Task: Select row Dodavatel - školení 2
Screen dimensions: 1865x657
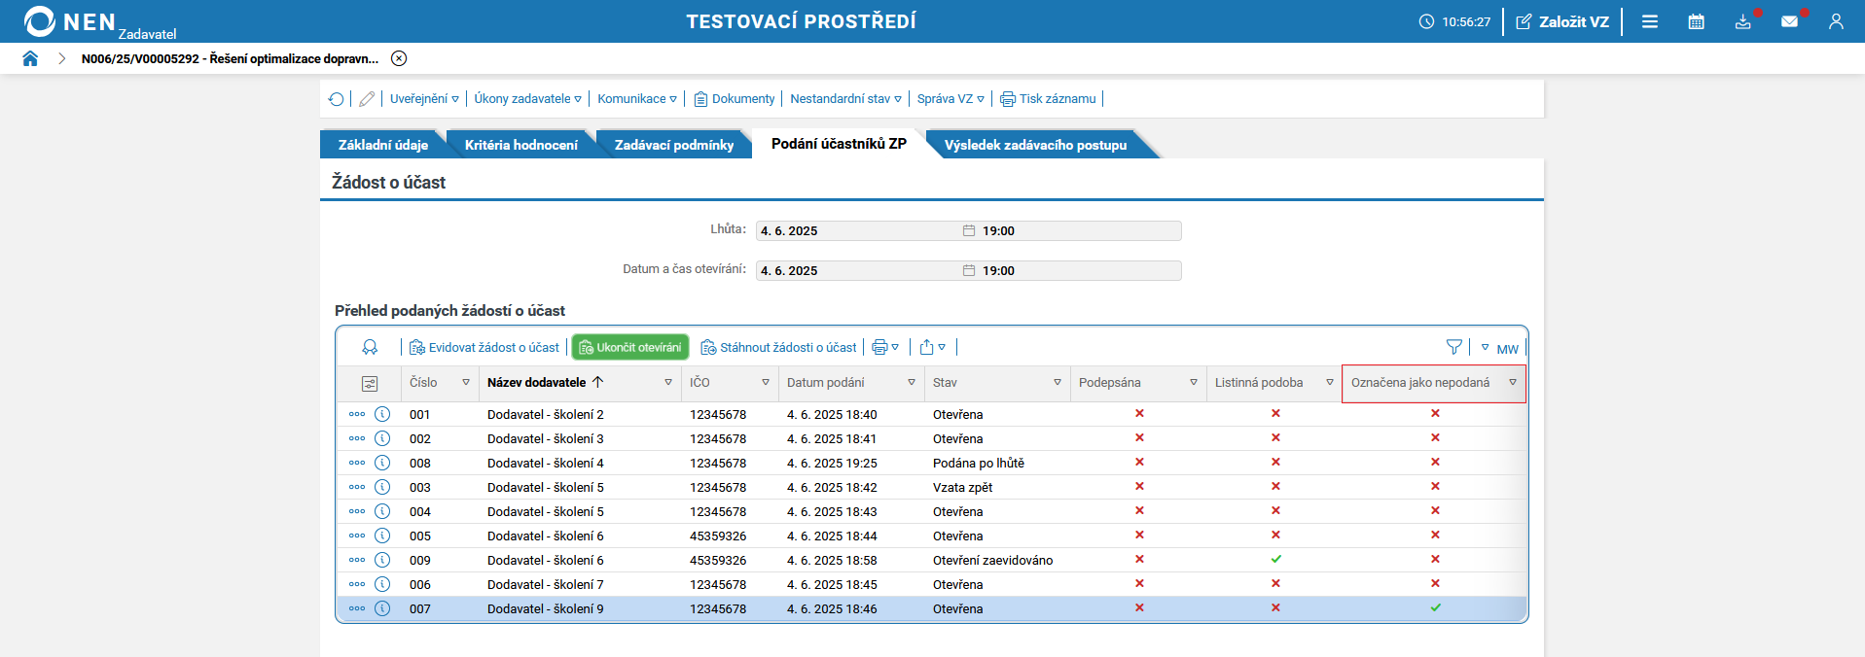Action: pyautogui.click(x=931, y=414)
